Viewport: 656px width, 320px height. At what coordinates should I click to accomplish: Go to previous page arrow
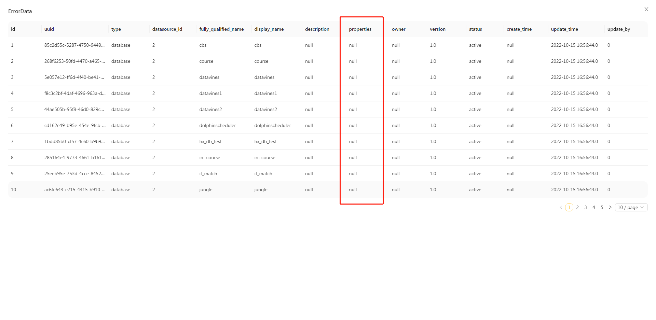tap(561, 207)
